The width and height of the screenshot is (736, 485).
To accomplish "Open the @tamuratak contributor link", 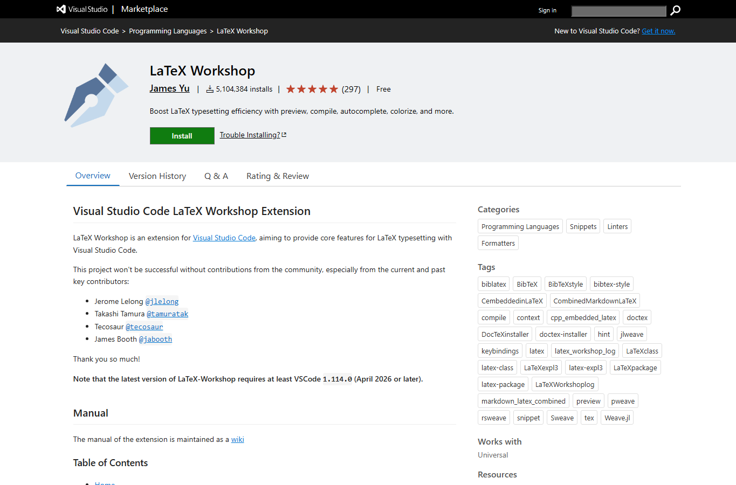I will tap(168, 314).
